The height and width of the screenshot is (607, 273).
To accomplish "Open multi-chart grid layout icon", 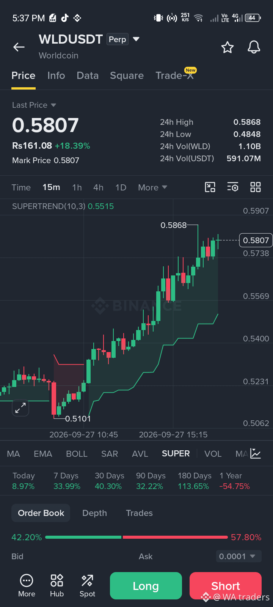I will click(256, 187).
